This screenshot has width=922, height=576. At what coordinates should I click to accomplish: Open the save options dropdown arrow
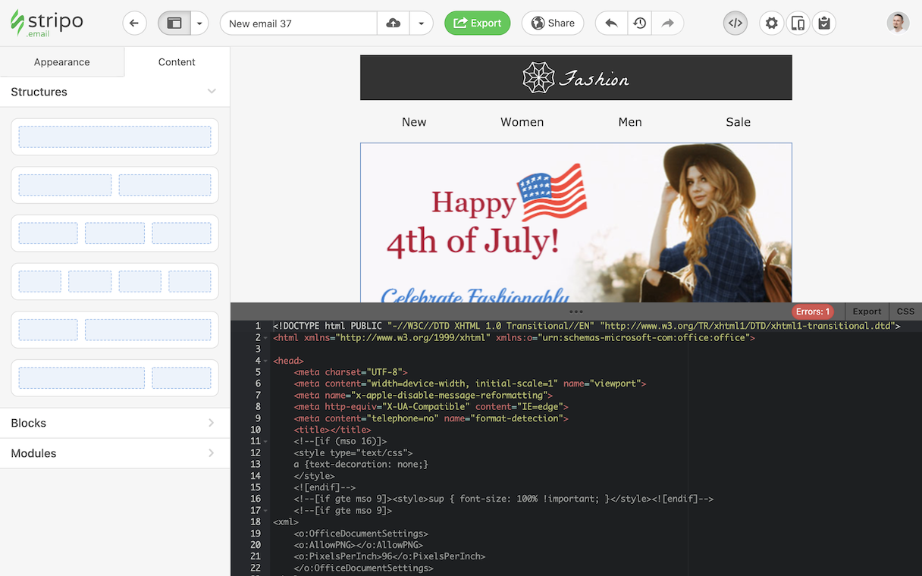point(421,23)
